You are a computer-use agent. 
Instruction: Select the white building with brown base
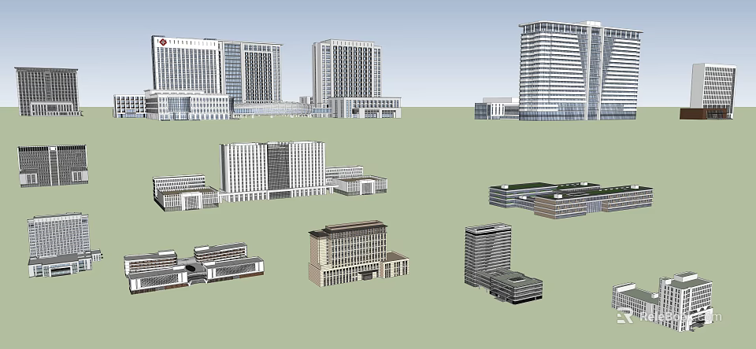coord(708,91)
